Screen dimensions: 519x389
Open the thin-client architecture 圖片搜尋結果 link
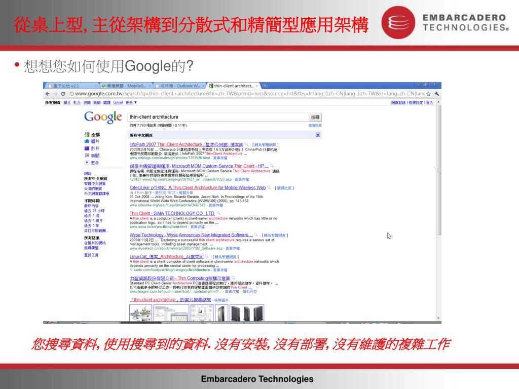[170, 300]
